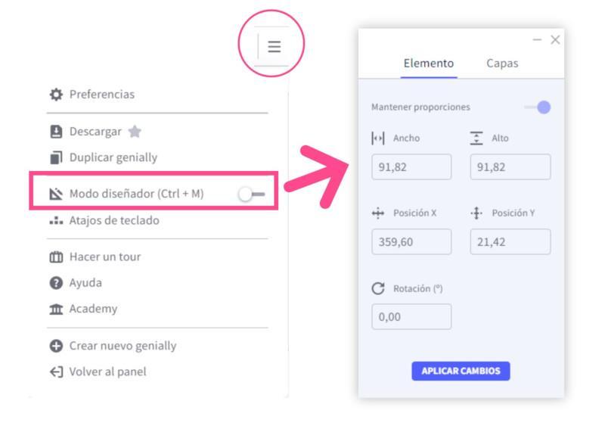Click the Duplicar genially copy icon
This screenshot has width=605, height=426.
[56, 157]
